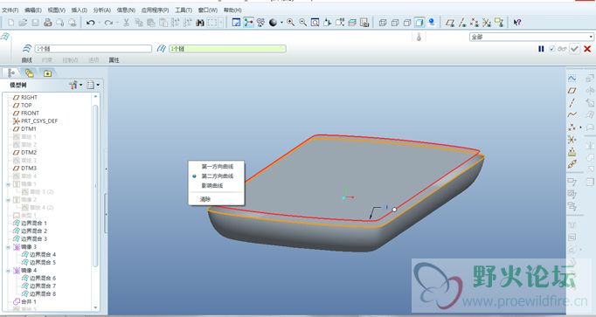The width and height of the screenshot is (596, 317).
Task: Open the 曲线 panel tab
Action: click(x=26, y=60)
